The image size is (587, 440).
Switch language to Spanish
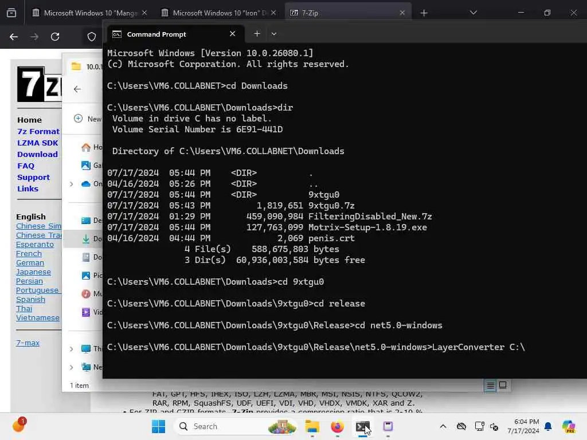[x=31, y=299]
